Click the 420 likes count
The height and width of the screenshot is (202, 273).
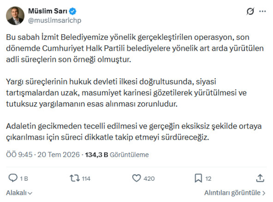[149, 179]
